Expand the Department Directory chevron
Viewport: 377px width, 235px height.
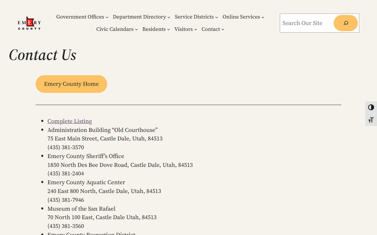tap(169, 17)
